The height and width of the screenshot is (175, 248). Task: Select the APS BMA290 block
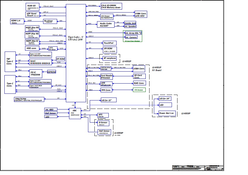point(103,115)
